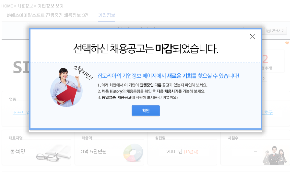Click the glasses and book image in 대표자명 card
296x172 pixels.
click(53, 153)
